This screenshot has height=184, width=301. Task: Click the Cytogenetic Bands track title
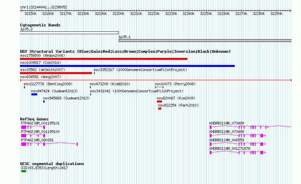[x=40, y=25]
